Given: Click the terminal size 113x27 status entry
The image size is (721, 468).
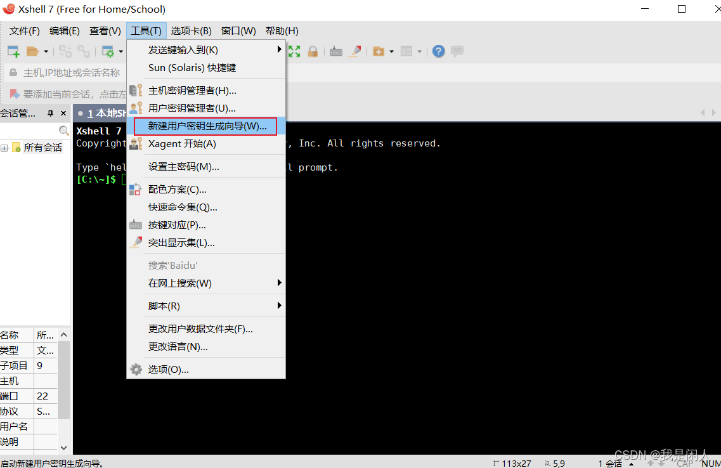Looking at the screenshot, I should coord(512,464).
